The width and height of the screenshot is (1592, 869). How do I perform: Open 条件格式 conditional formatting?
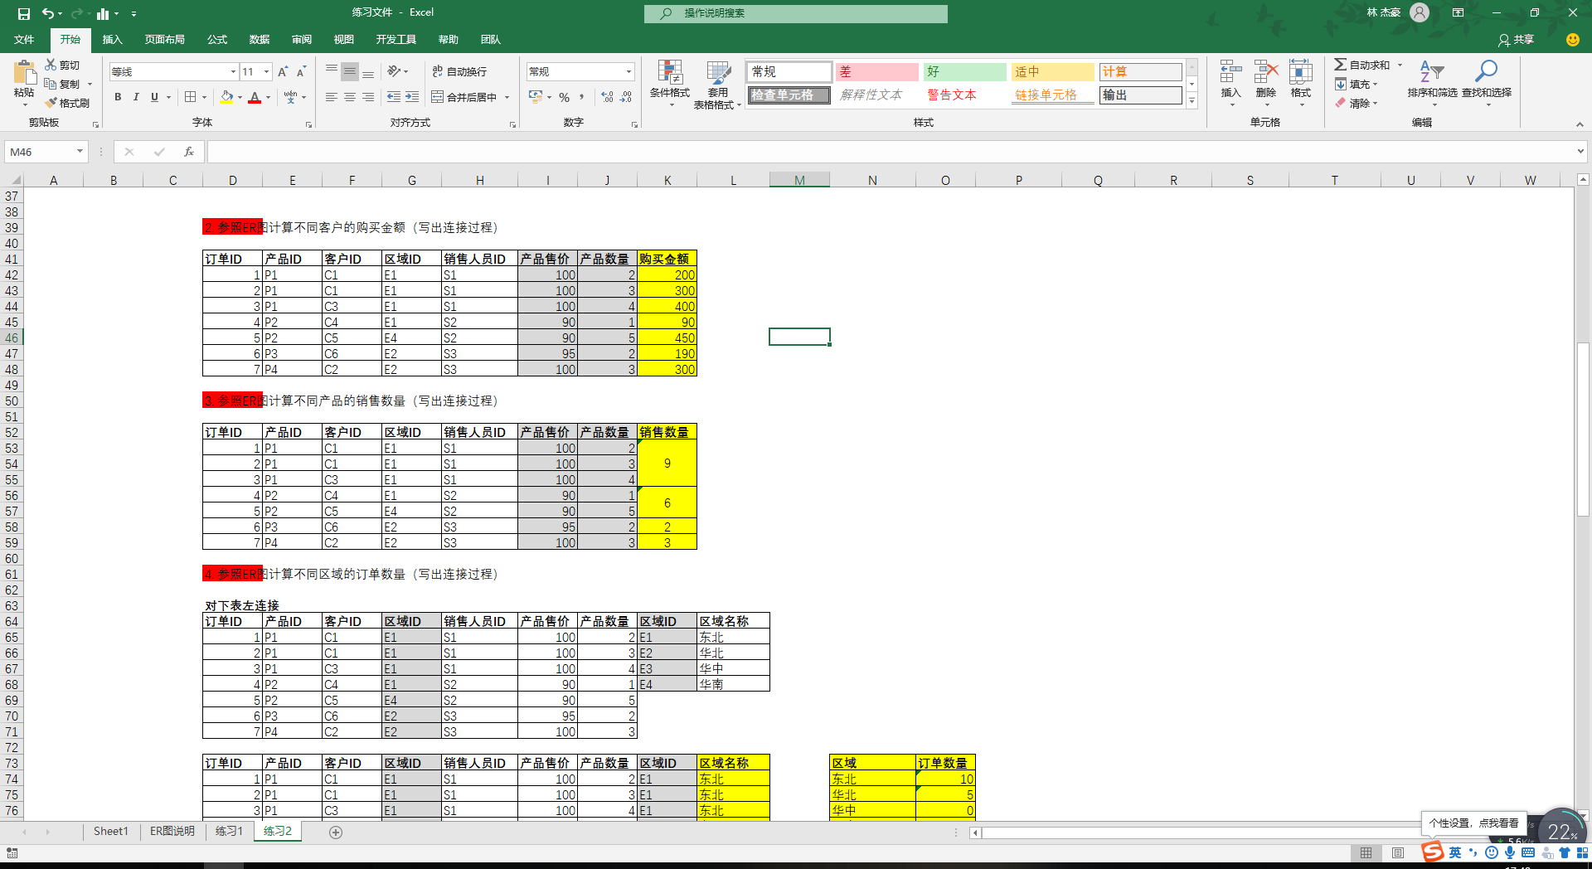point(670,84)
